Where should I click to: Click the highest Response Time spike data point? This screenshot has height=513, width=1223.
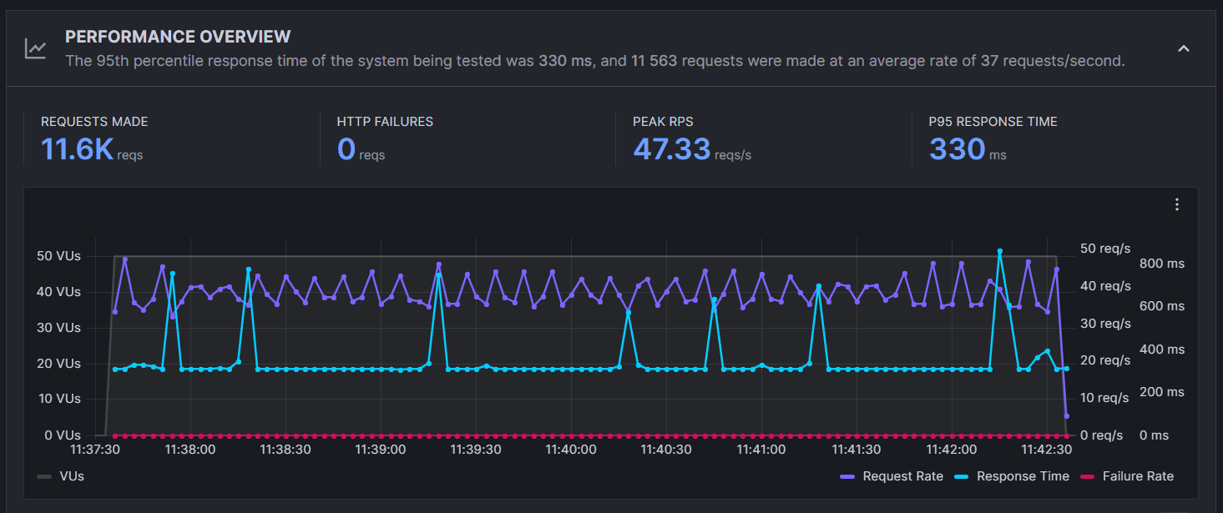(x=999, y=251)
